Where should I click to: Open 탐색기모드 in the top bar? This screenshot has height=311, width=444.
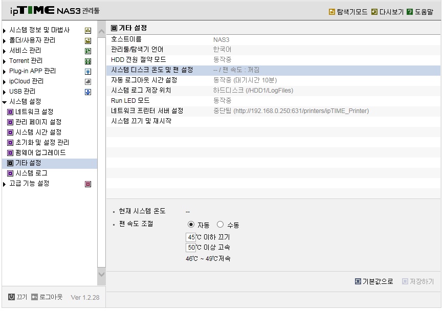point(348,12)
